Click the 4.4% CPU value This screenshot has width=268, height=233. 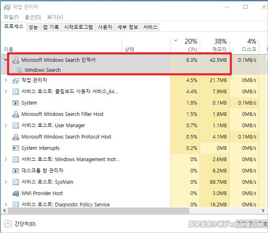[x=192, y=92]
